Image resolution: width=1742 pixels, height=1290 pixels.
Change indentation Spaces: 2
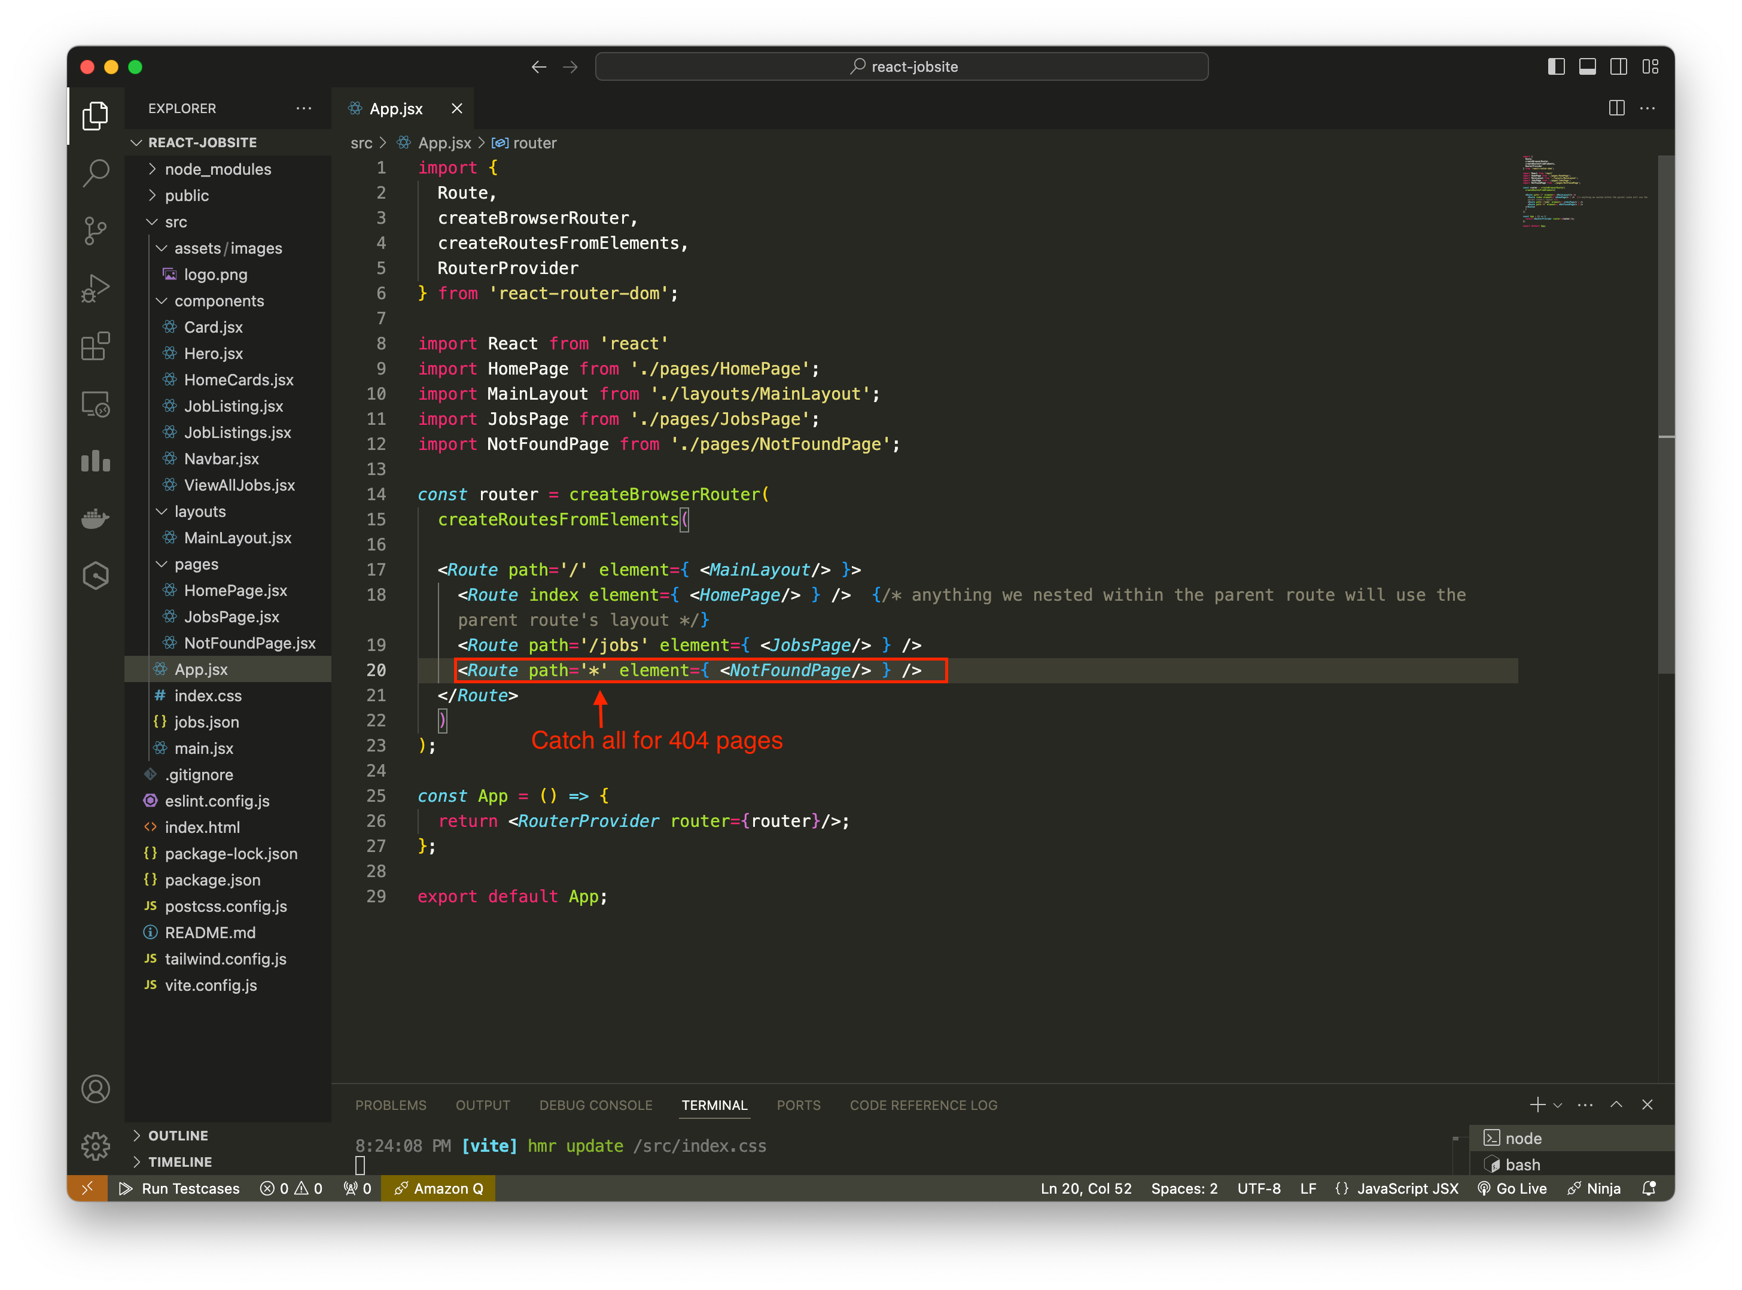[1184, 1188]
